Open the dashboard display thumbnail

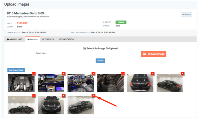pos(51,83)
